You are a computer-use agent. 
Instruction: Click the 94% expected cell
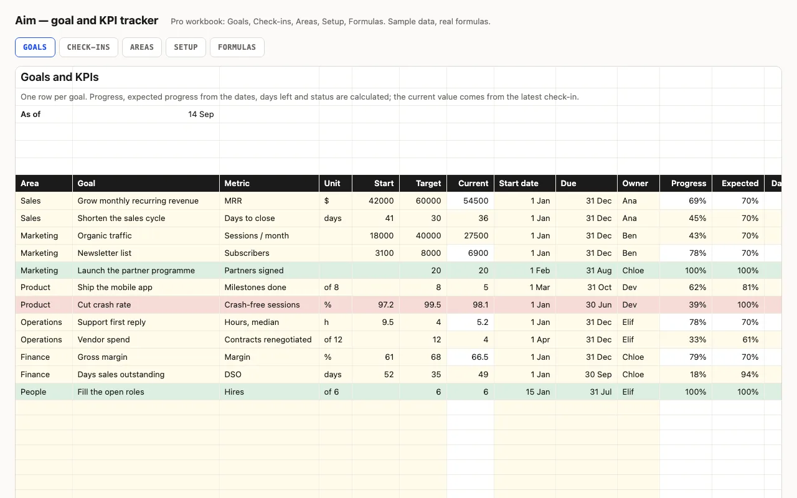click(x=738, y=375)
